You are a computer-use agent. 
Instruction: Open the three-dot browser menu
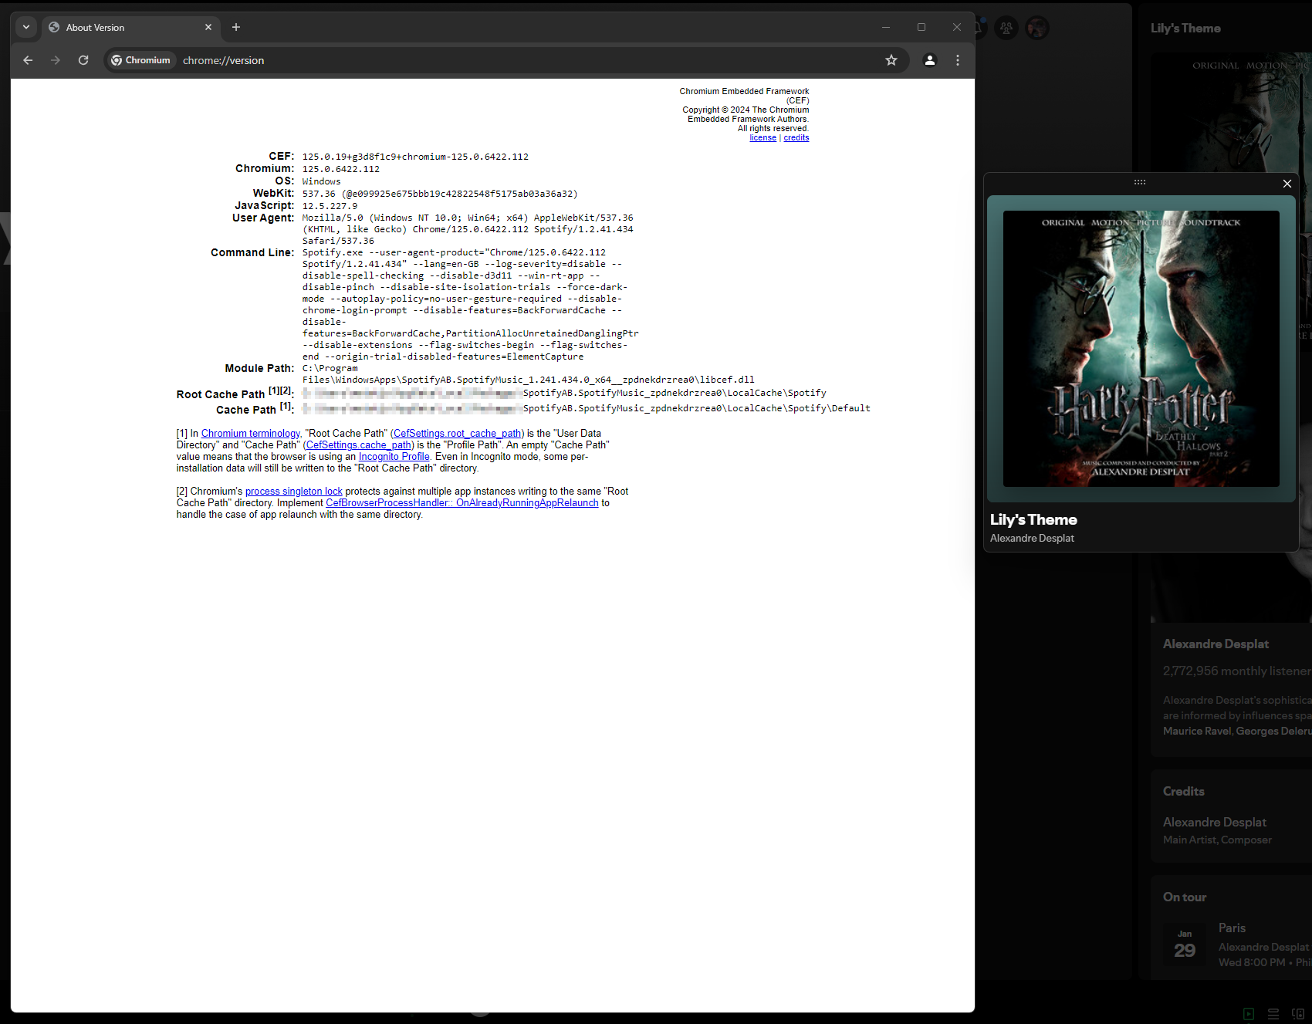pyautogui.click(x=958, y=60)
